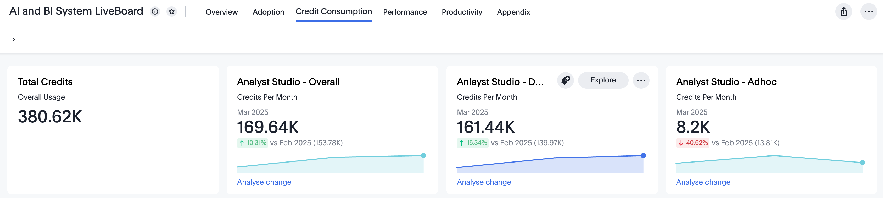Open the Anlayst Studio card's three-dot menu
Viewport: 883px width, 198px height.
(641, 80)
